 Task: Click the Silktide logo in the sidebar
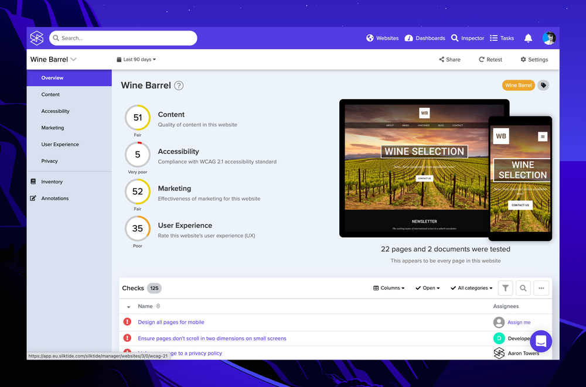pos(36,37)
